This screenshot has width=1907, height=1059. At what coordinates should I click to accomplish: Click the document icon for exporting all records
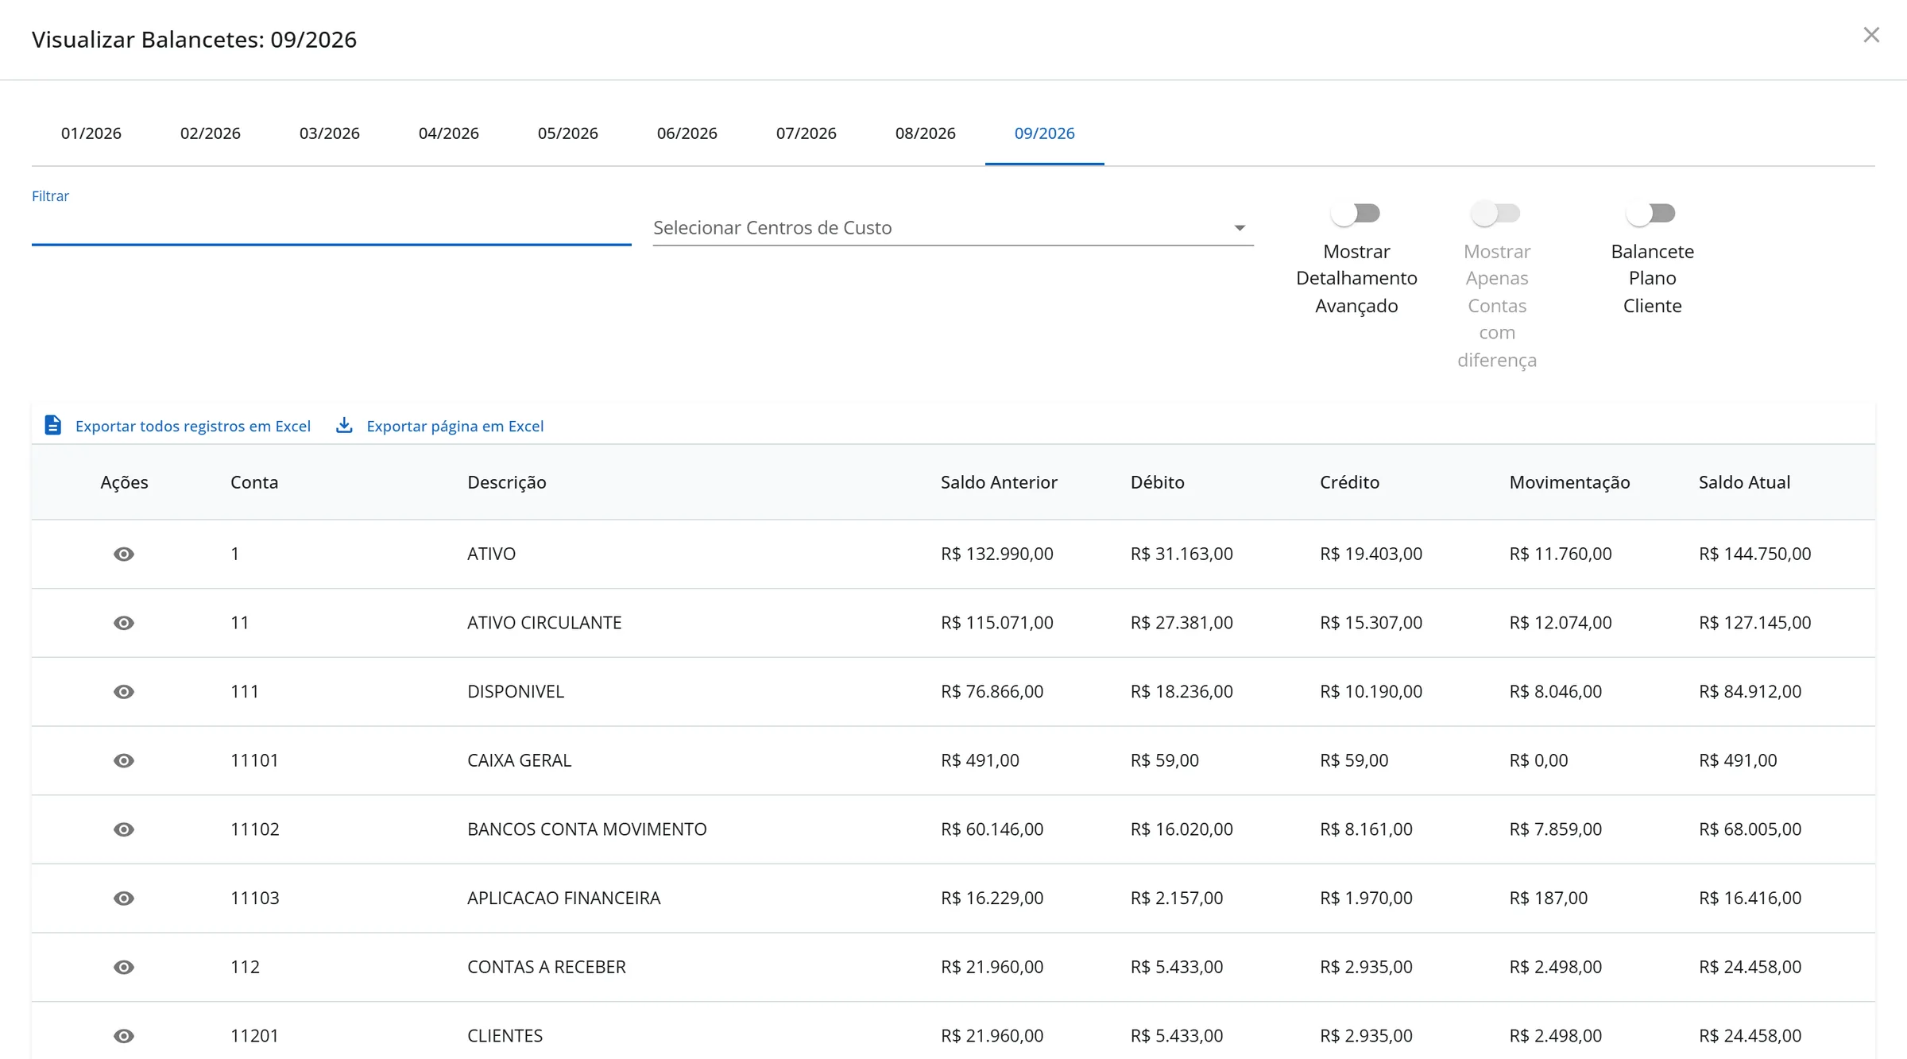click(x=52, y=425)
